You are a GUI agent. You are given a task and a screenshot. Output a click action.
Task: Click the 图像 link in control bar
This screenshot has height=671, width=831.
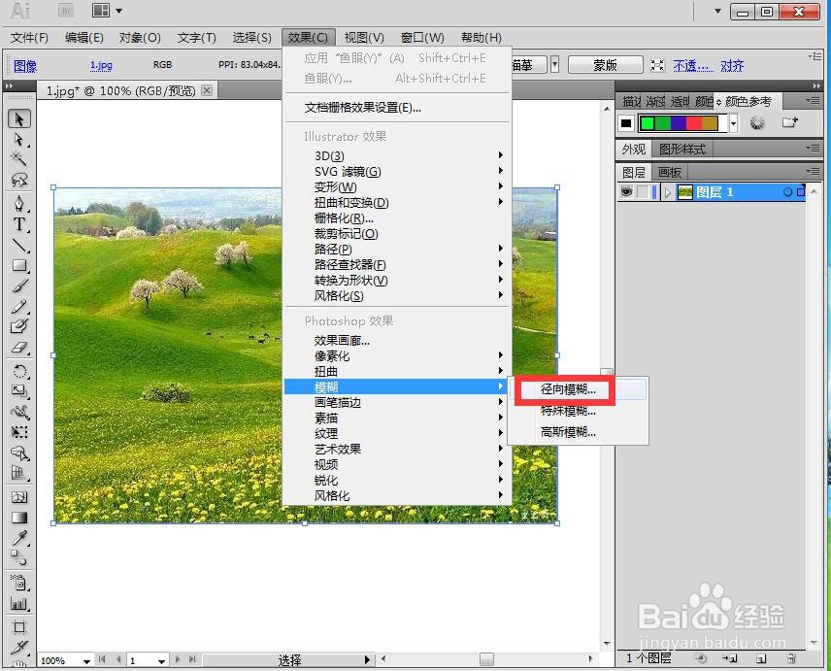[25, 66]
